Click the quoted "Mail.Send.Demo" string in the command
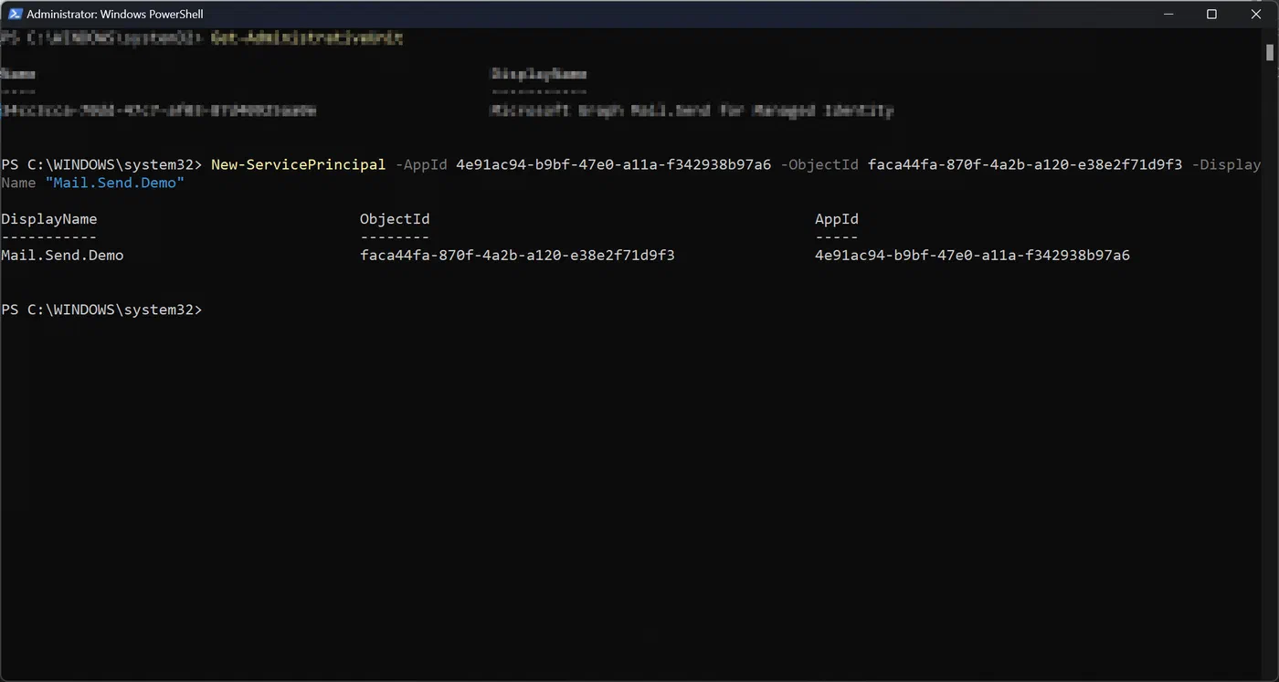Viewport: 1279px width, 682px height. pos(115,183)
